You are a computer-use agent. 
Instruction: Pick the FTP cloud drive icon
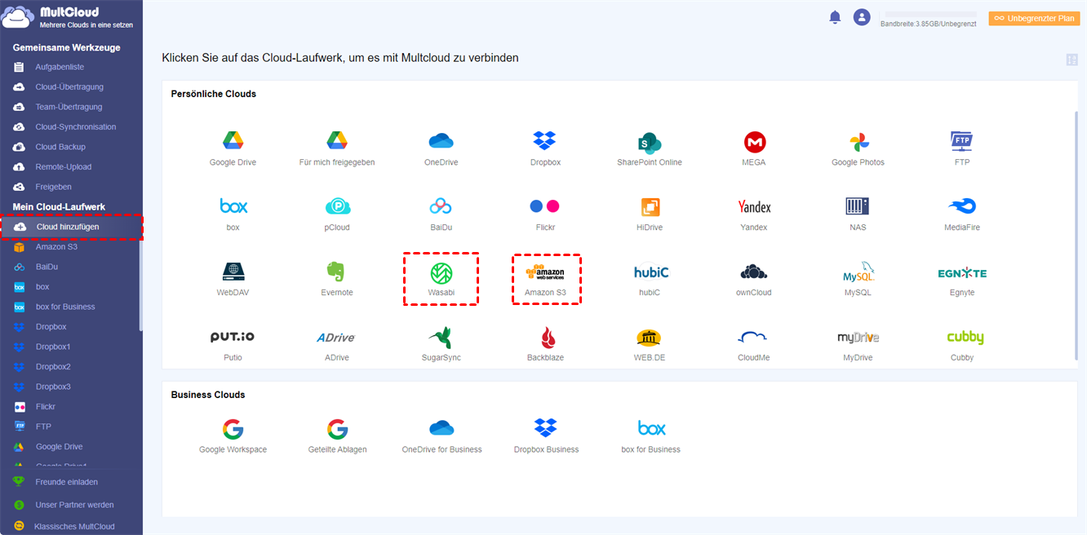coord(961,141)
